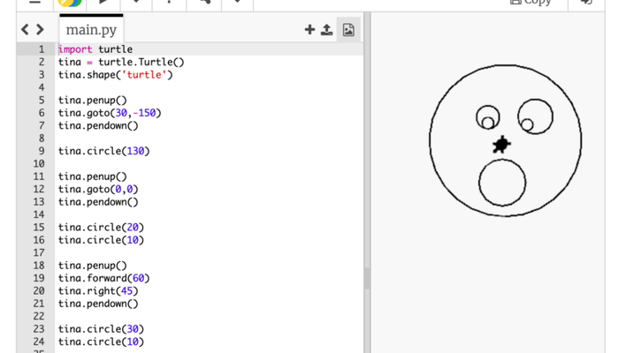Click the "tina.pendown()" on line 7

98,125
